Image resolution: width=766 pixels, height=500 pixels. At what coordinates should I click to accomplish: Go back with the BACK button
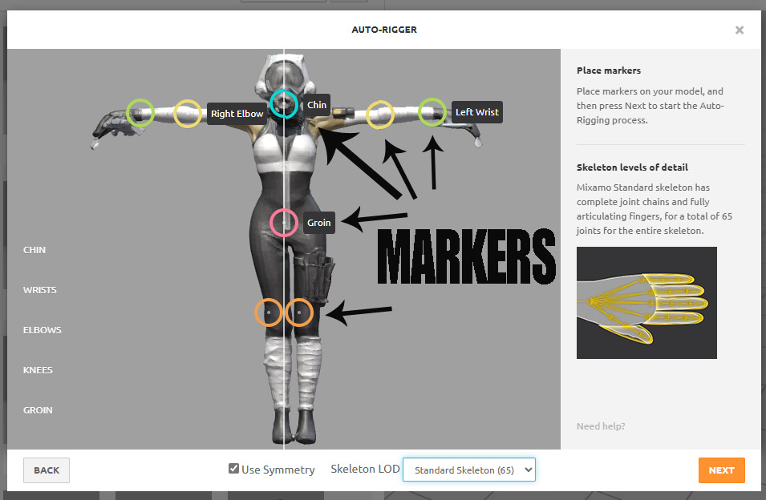click(47, 470)
